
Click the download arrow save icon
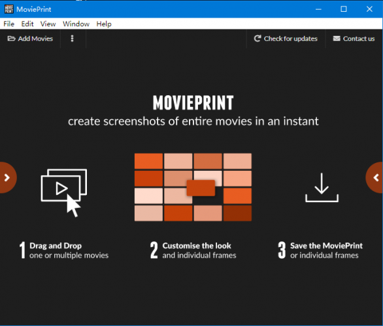[x=322, y=187]
